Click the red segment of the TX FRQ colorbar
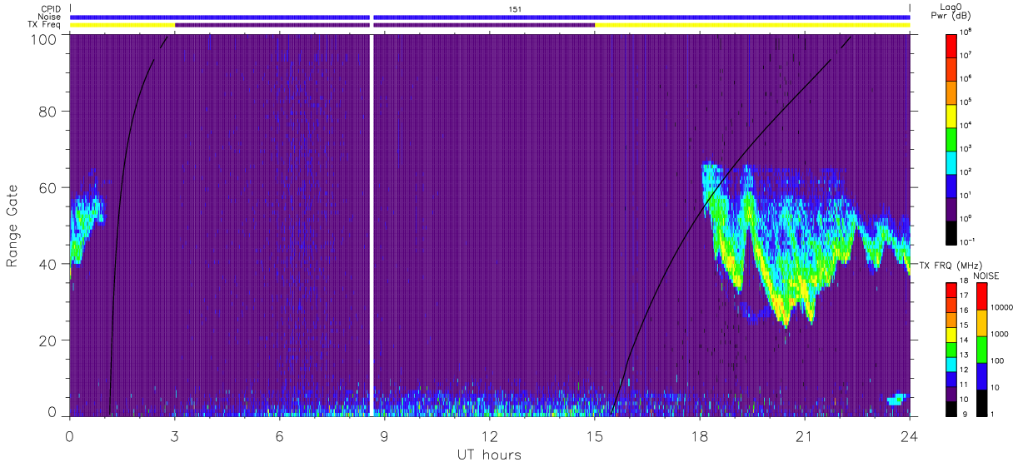 (952, 291)
